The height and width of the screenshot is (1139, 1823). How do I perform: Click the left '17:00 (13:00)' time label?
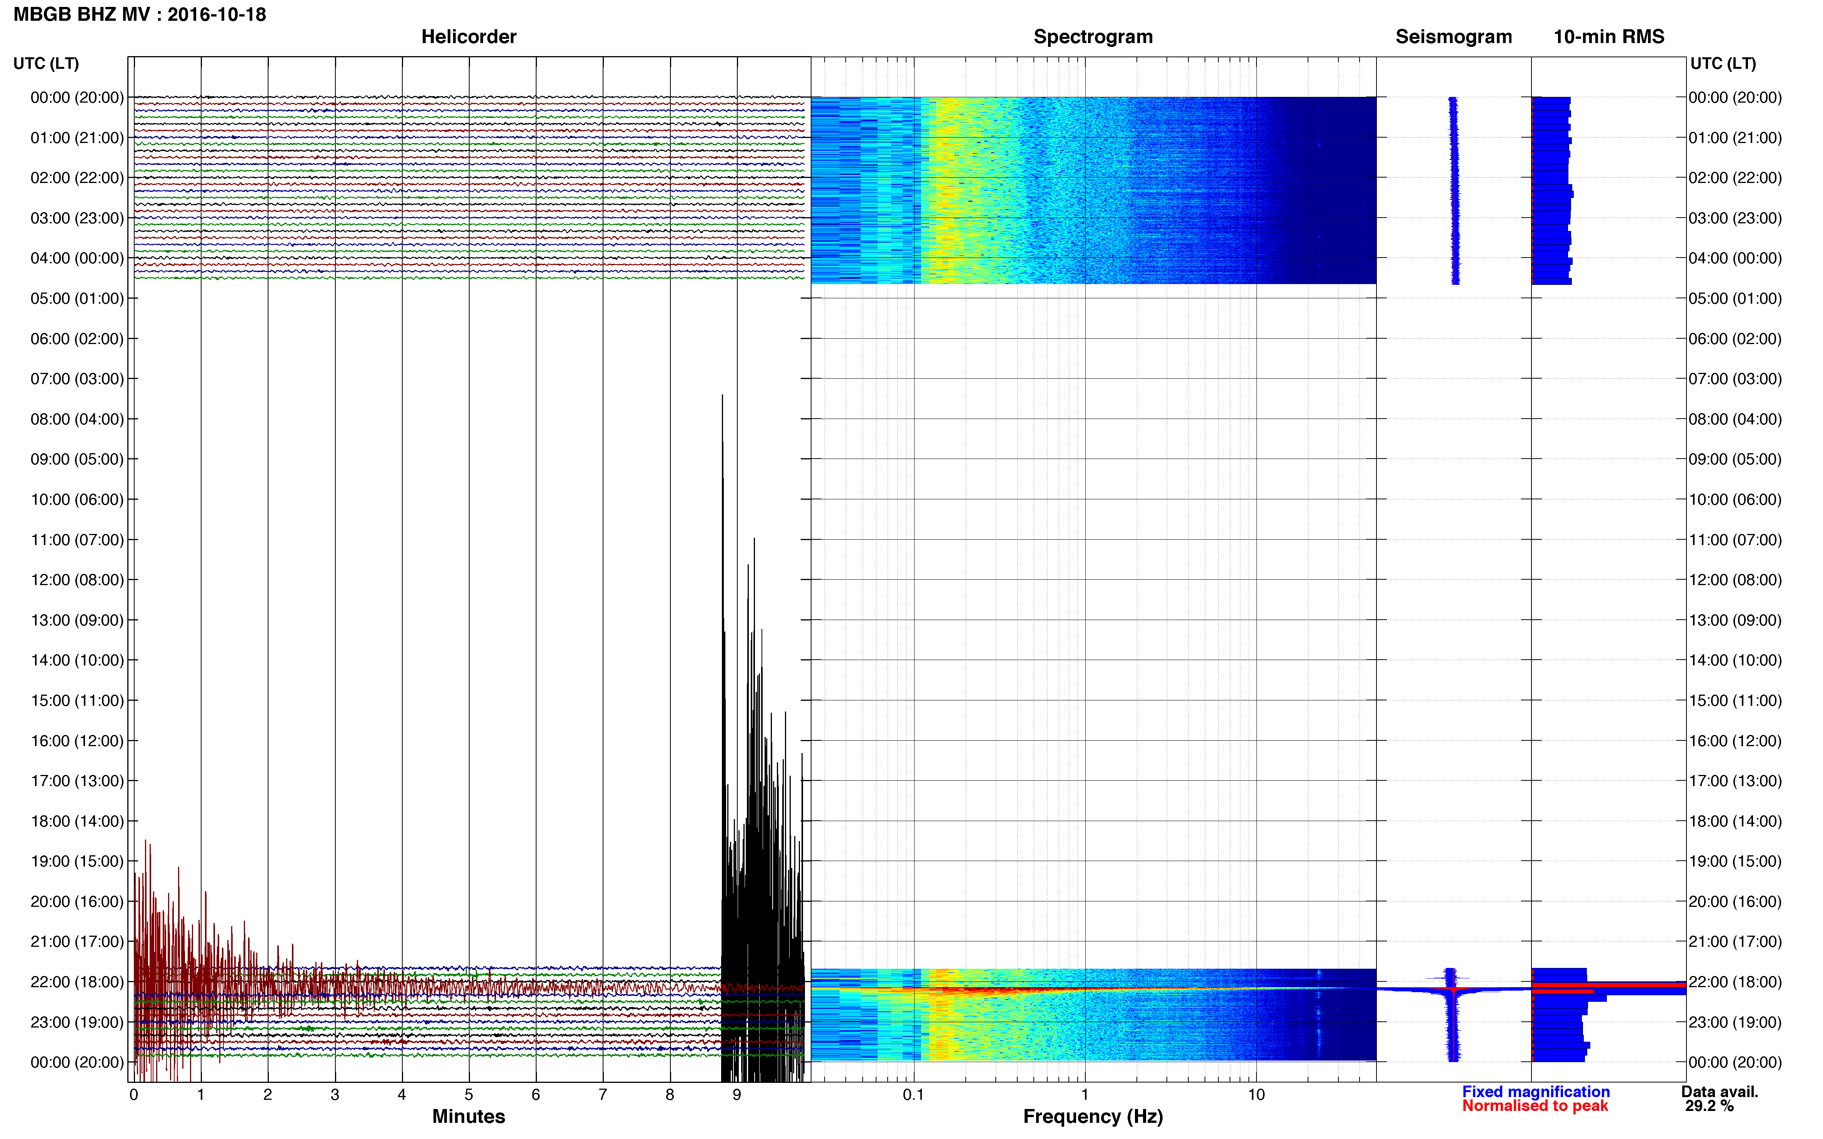pos(77,781)
